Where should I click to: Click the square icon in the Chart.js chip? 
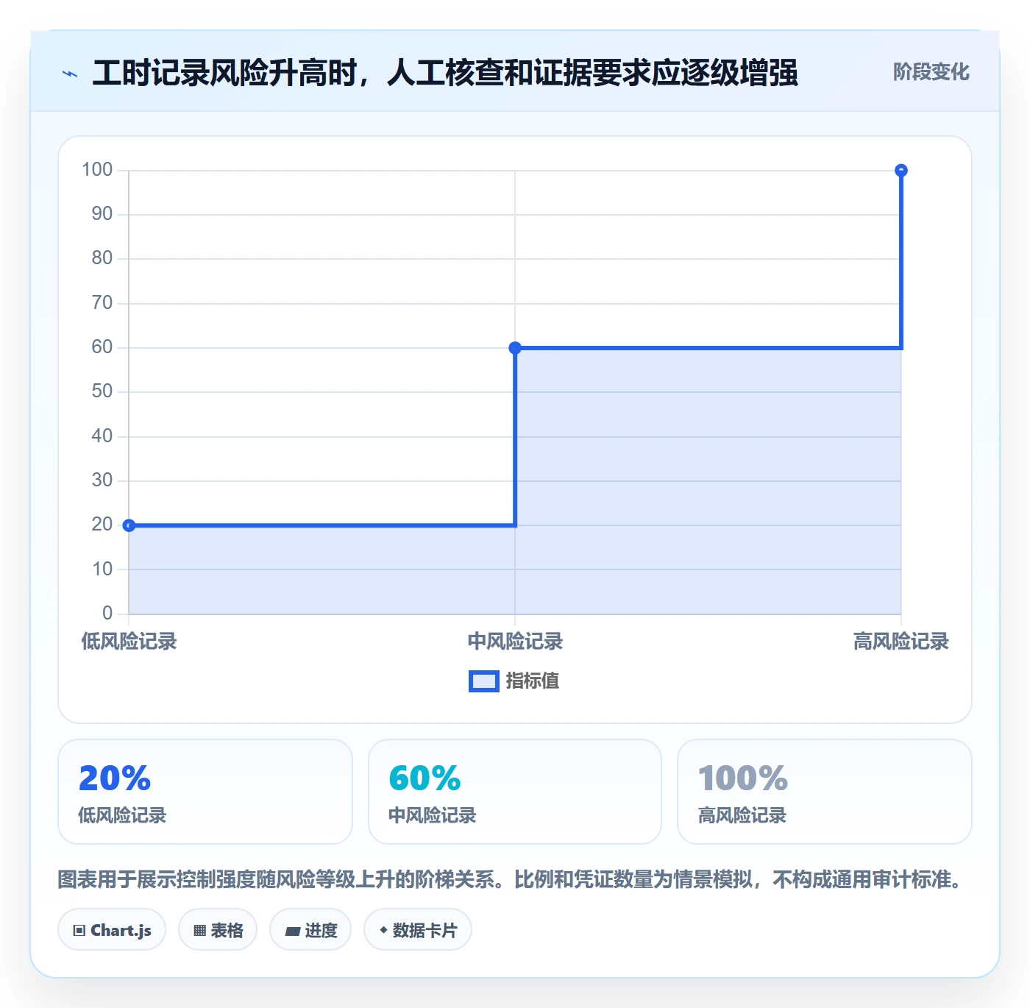(x=79, y=931)
